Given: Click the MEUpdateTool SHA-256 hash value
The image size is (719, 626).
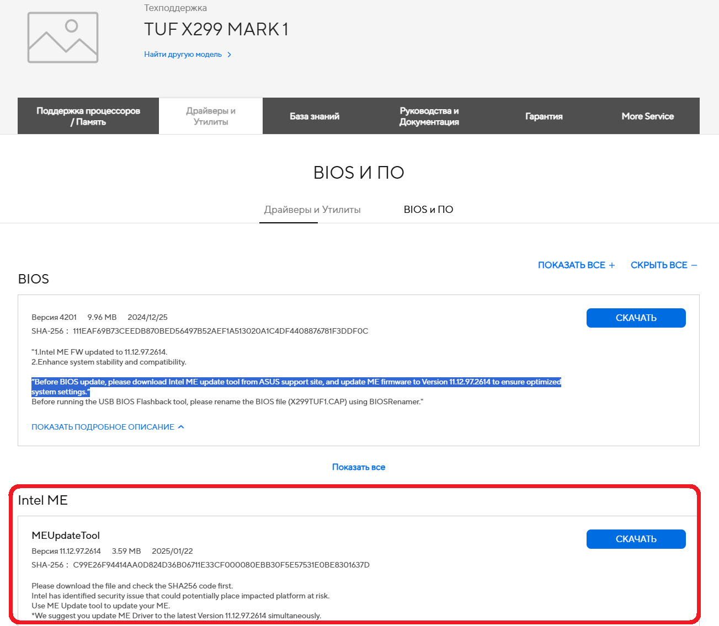Looking at the screenshot, I should (x=221, y=565).
